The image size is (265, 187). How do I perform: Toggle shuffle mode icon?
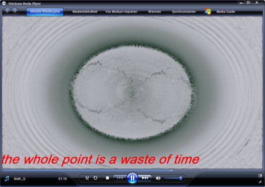click(87, 178)
